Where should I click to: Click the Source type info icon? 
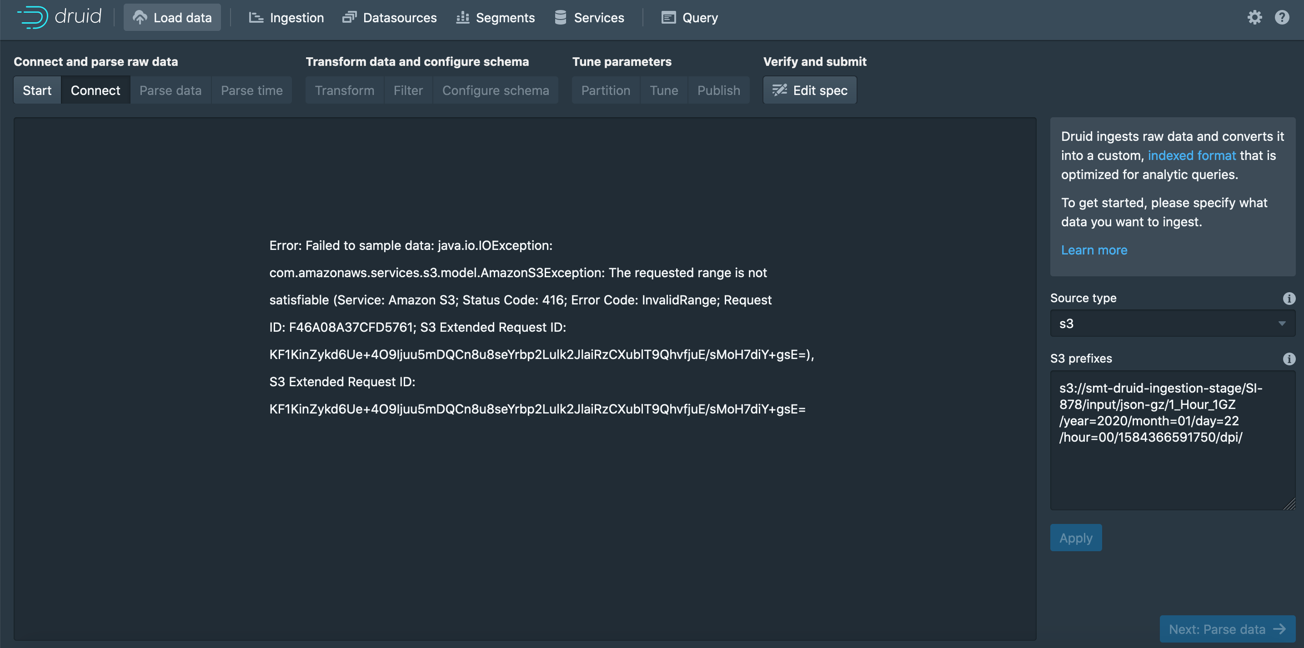(1289, 299)
